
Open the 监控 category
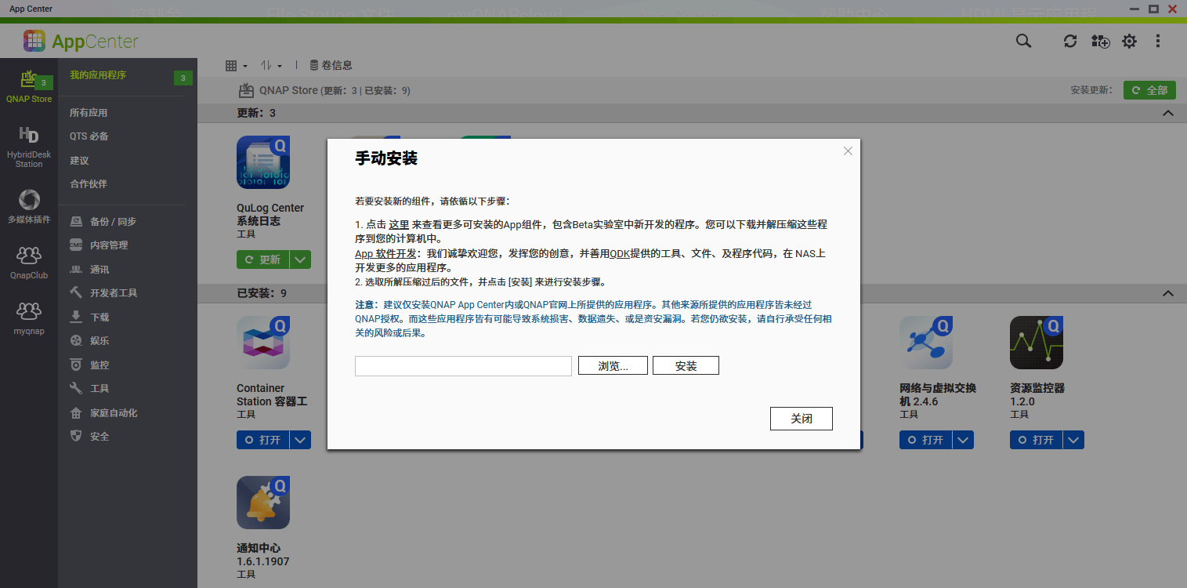click(x=89, y=365)
